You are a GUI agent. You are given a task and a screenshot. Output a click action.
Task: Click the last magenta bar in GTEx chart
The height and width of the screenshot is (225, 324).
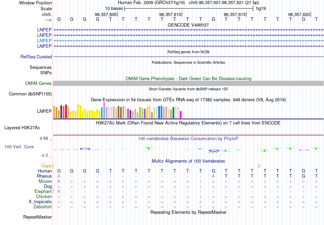point(181,115)
